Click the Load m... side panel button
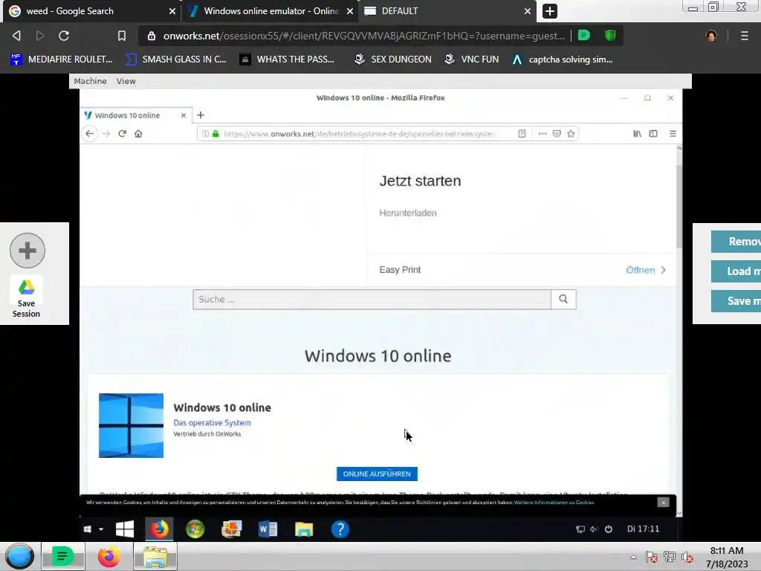 (x=736, y=271)
